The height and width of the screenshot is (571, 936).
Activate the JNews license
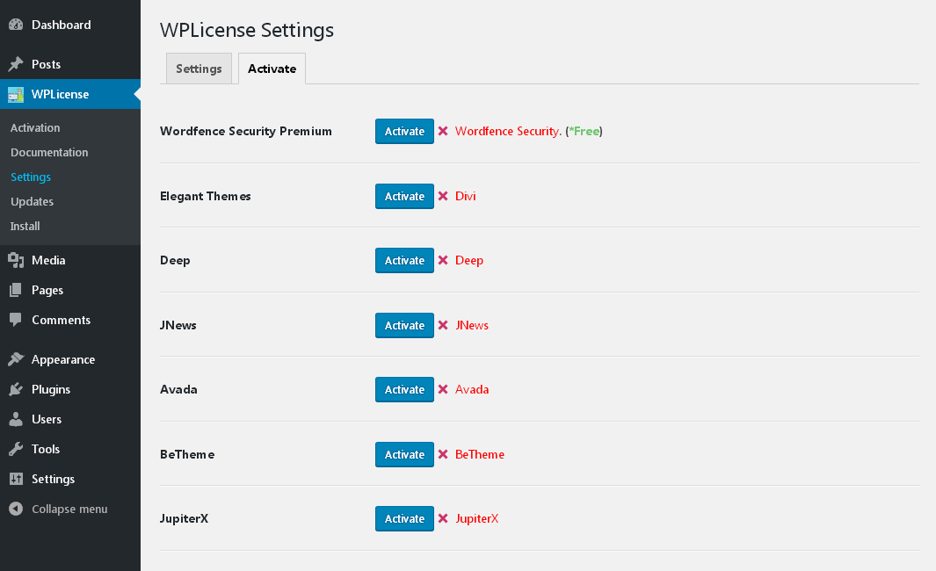[x=404, y=325]
